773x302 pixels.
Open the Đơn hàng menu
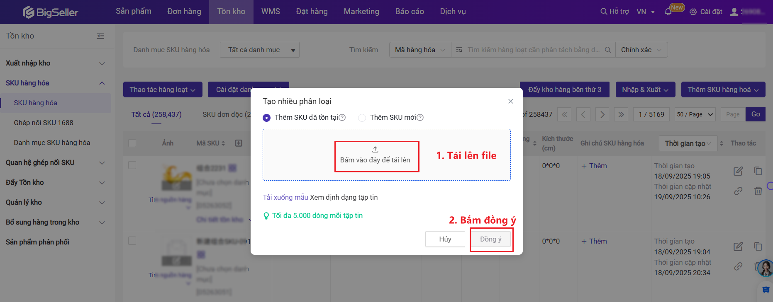tap(184, 12)
